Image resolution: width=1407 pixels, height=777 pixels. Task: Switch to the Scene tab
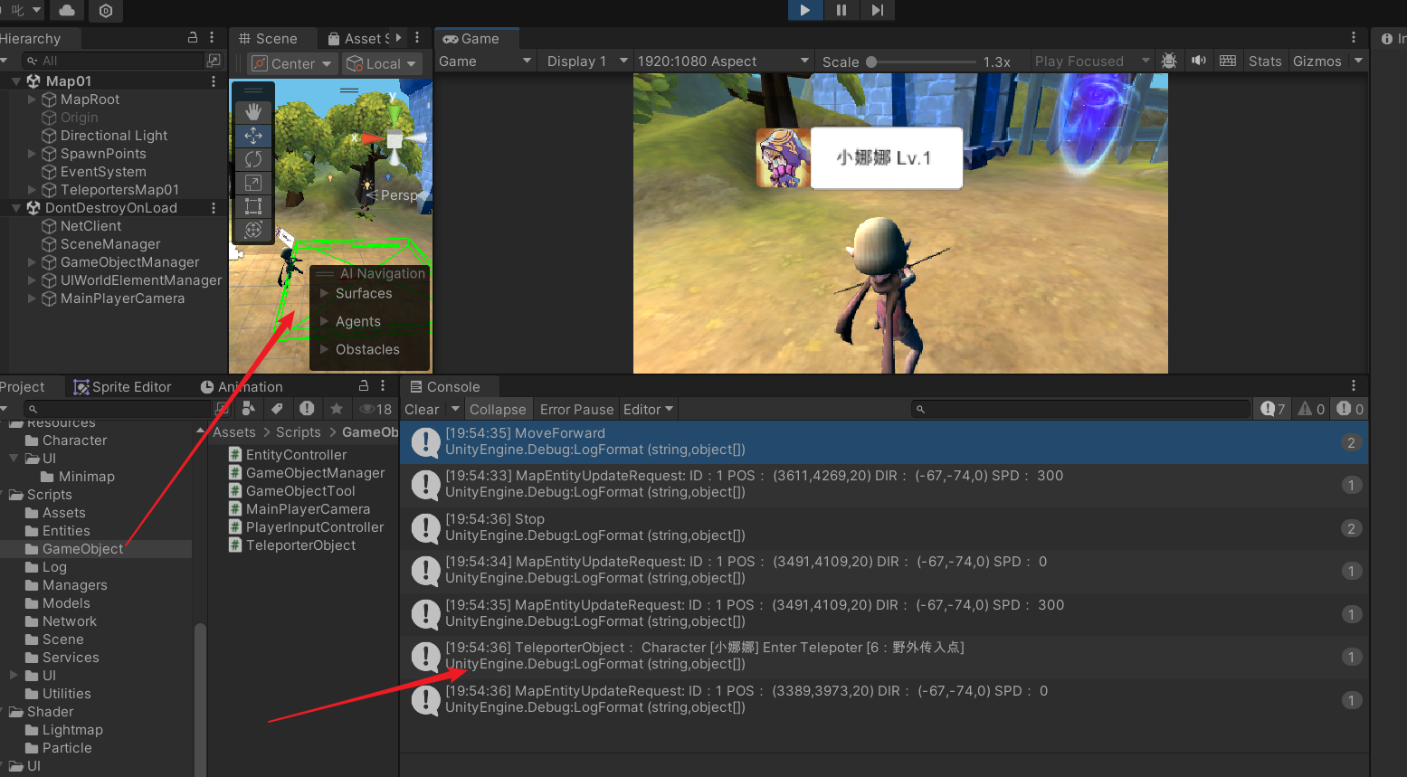point(269,39)
